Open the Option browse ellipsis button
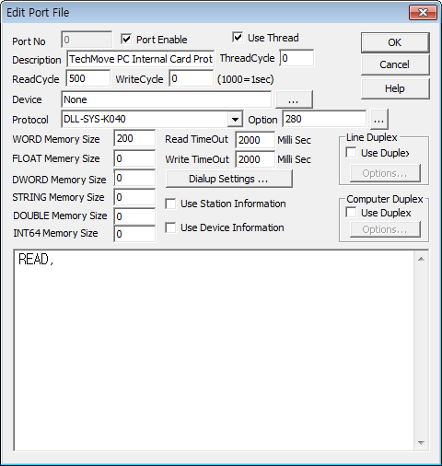 coord(379,120)
